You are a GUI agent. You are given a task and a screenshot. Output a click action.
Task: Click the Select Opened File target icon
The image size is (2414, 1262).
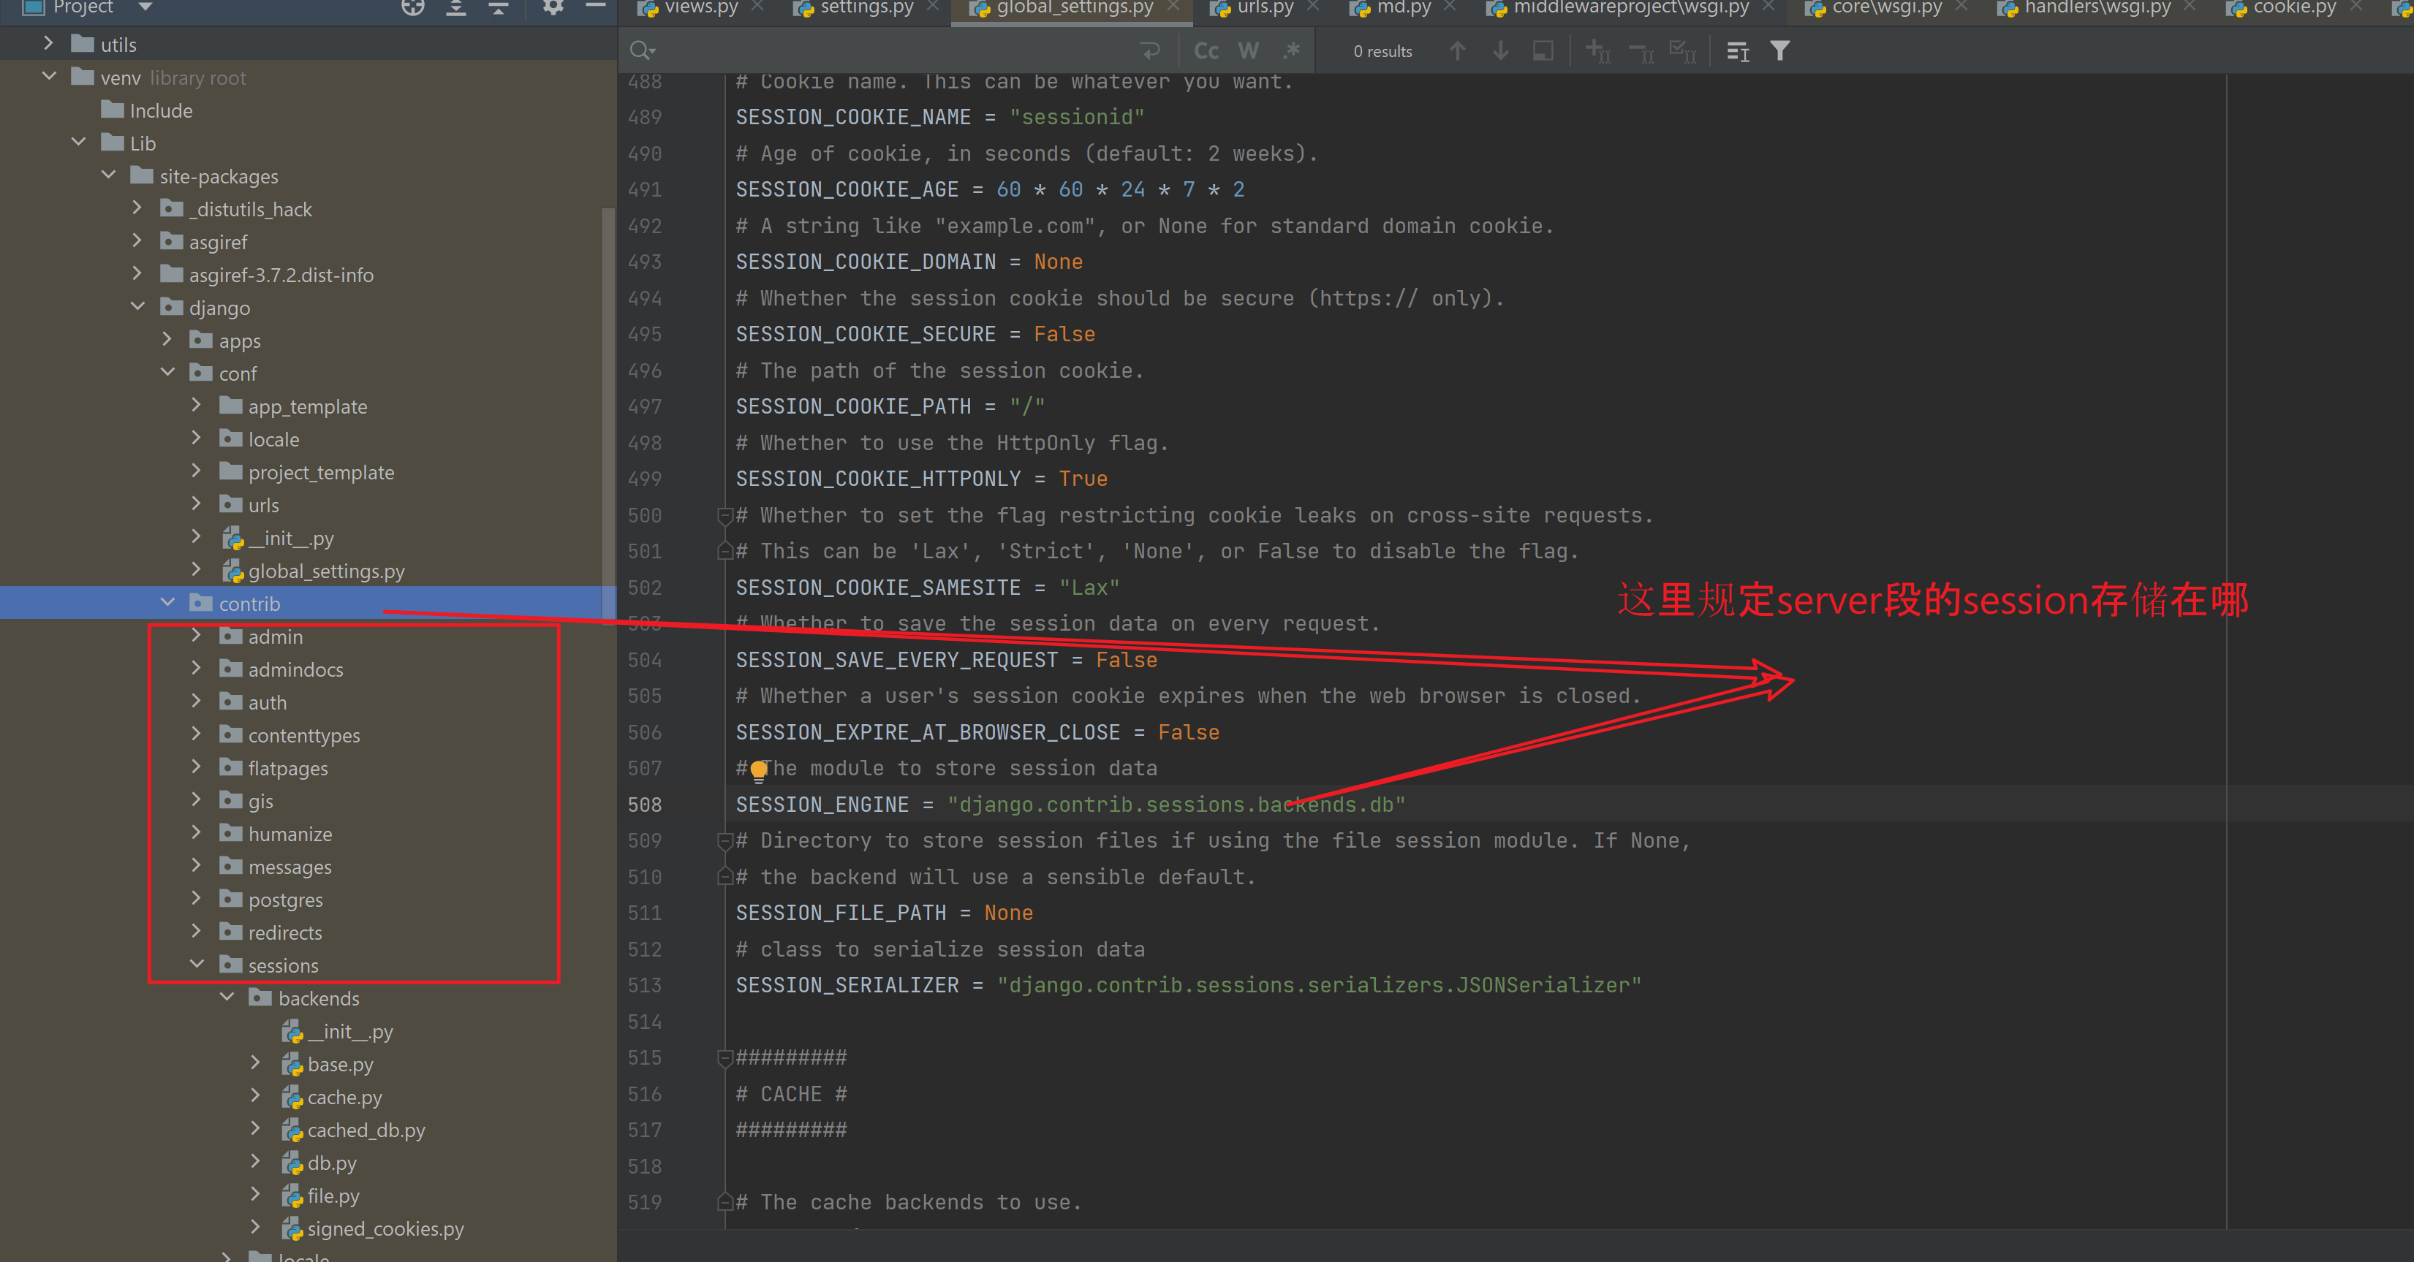(412, 7)
